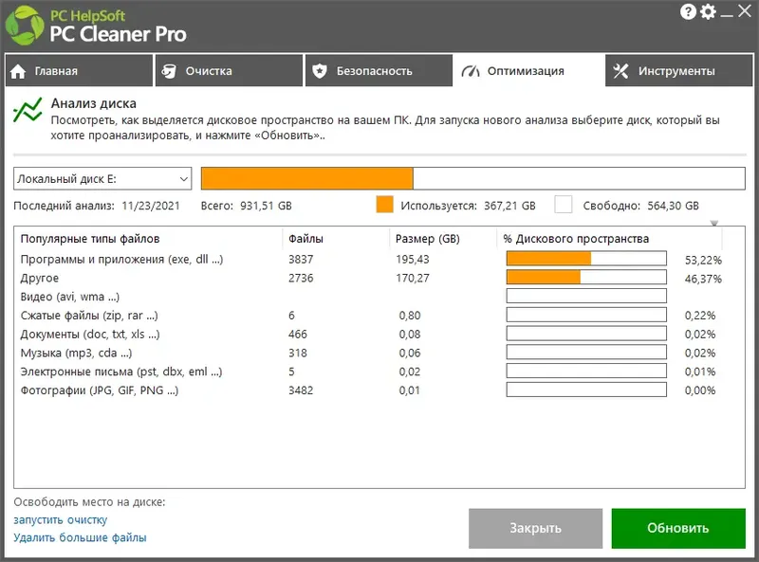Viewport: 759px width, 562px height.
Task: Click the white Свободно color swatch
Action: pyautogui.click(x=563, y=205)
